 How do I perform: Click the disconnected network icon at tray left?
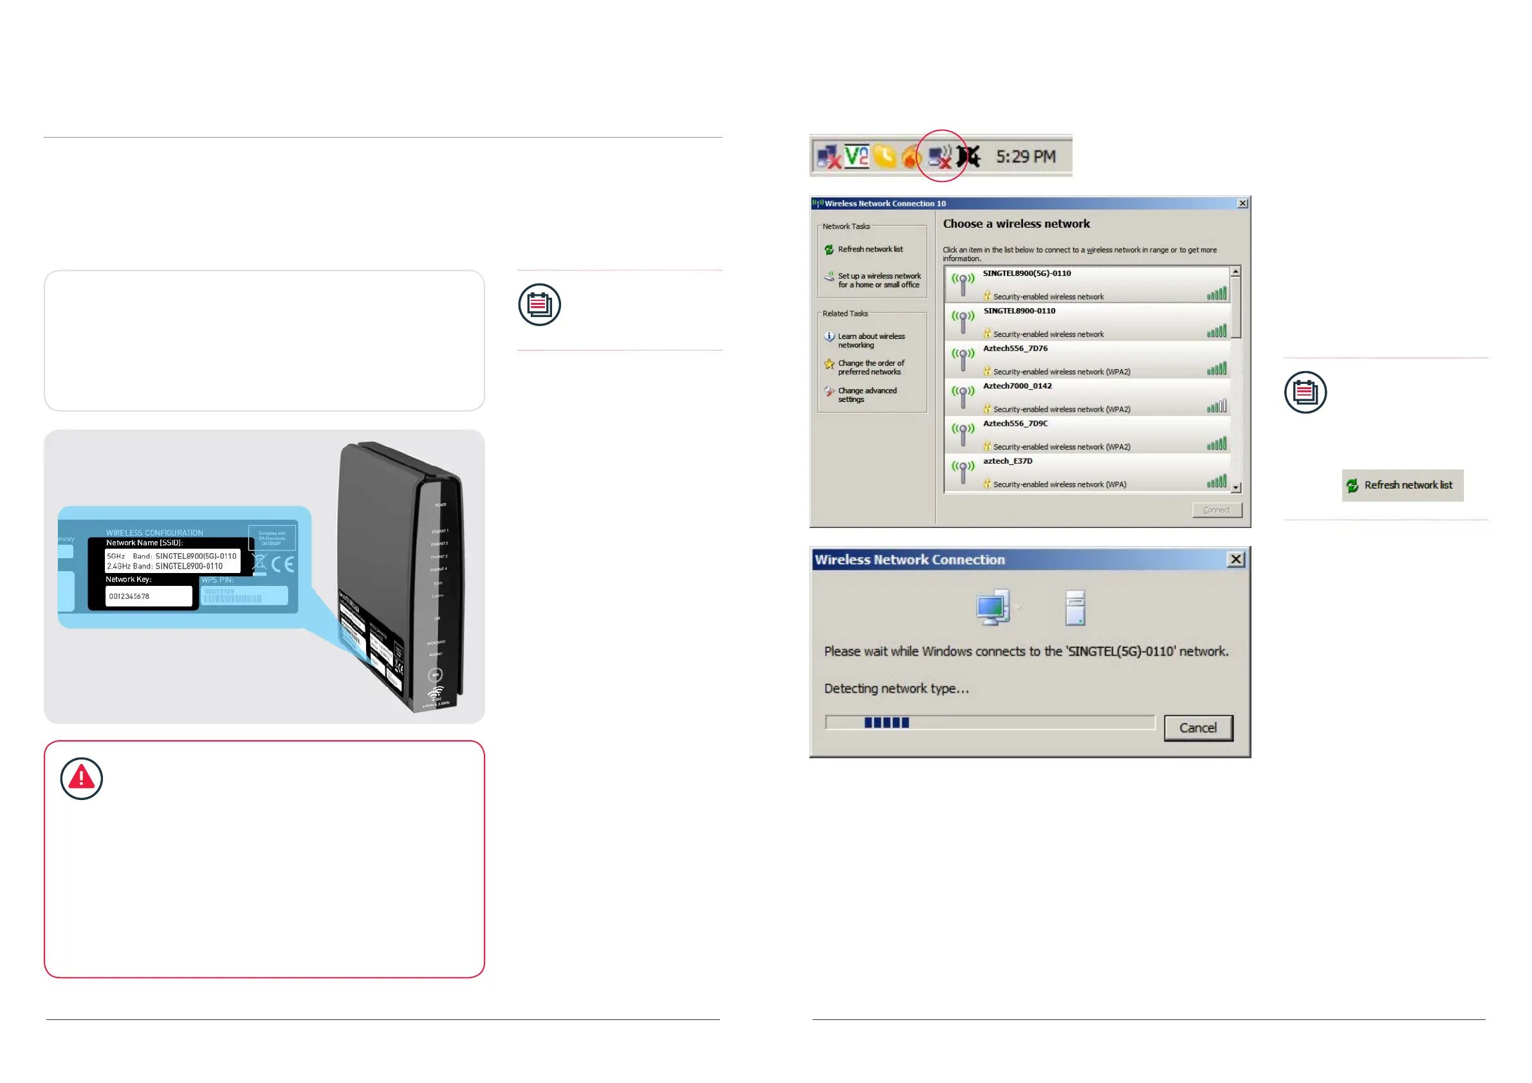coord(829,158)
